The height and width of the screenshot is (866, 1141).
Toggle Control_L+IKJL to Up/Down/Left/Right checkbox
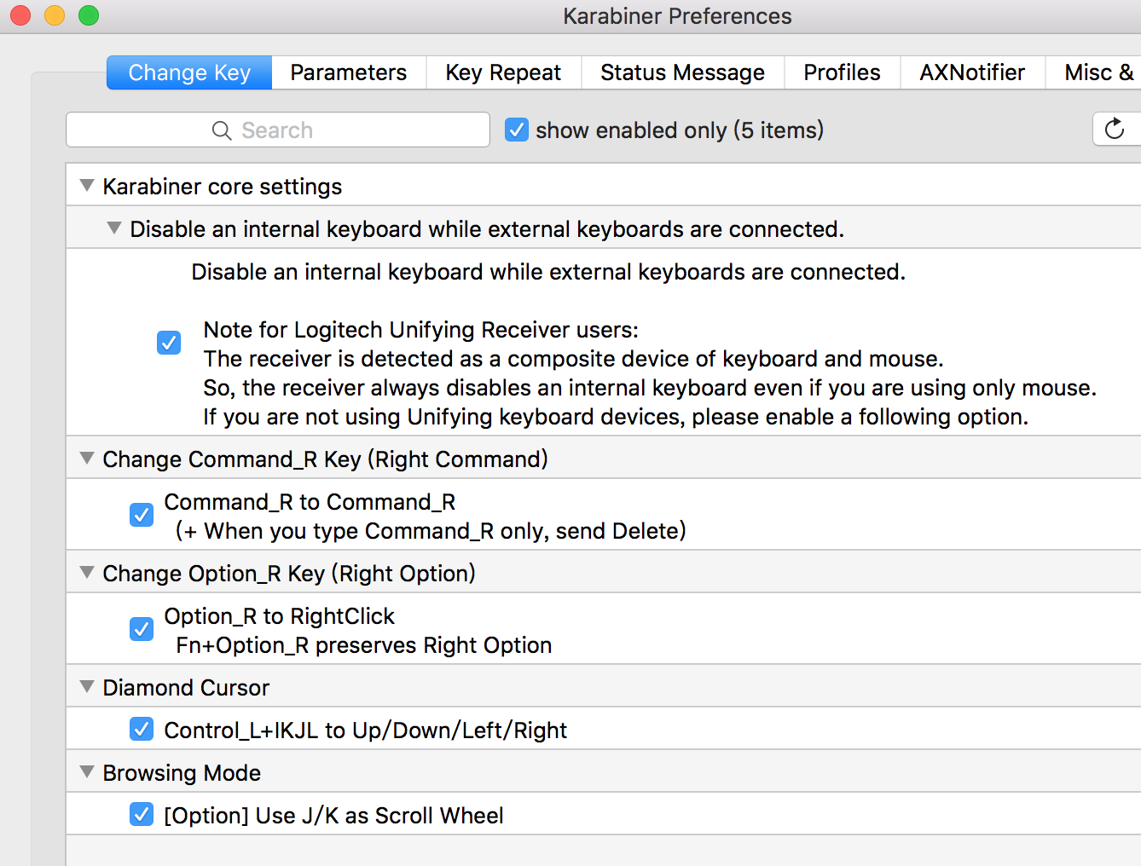pyautogui.click(x=142, y=730)
